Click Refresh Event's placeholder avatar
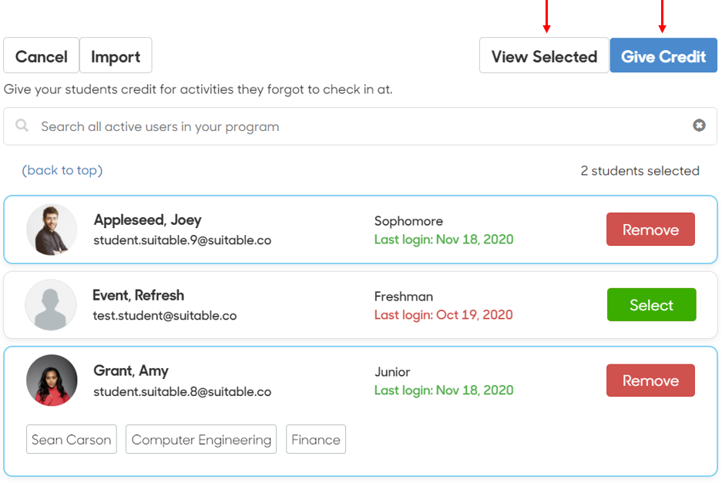Screen dimensions: 722x483 pyautogui.click(x=51, y=305)
